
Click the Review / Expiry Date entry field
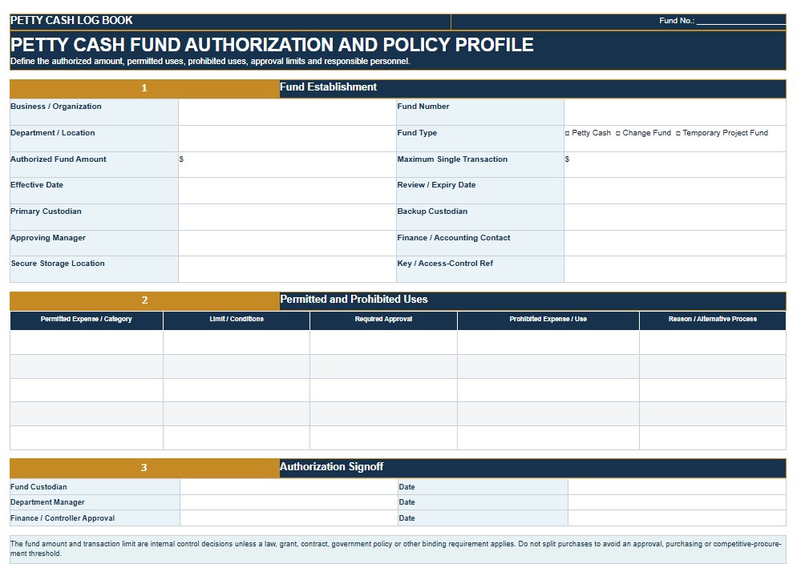[x=675, y=191]
